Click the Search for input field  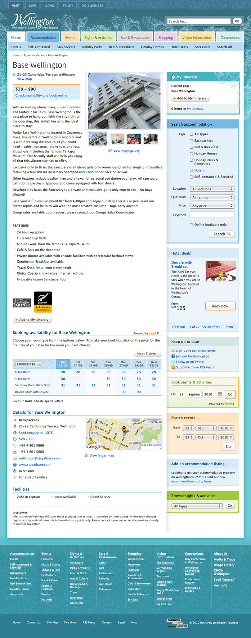(x=199, y=21)
